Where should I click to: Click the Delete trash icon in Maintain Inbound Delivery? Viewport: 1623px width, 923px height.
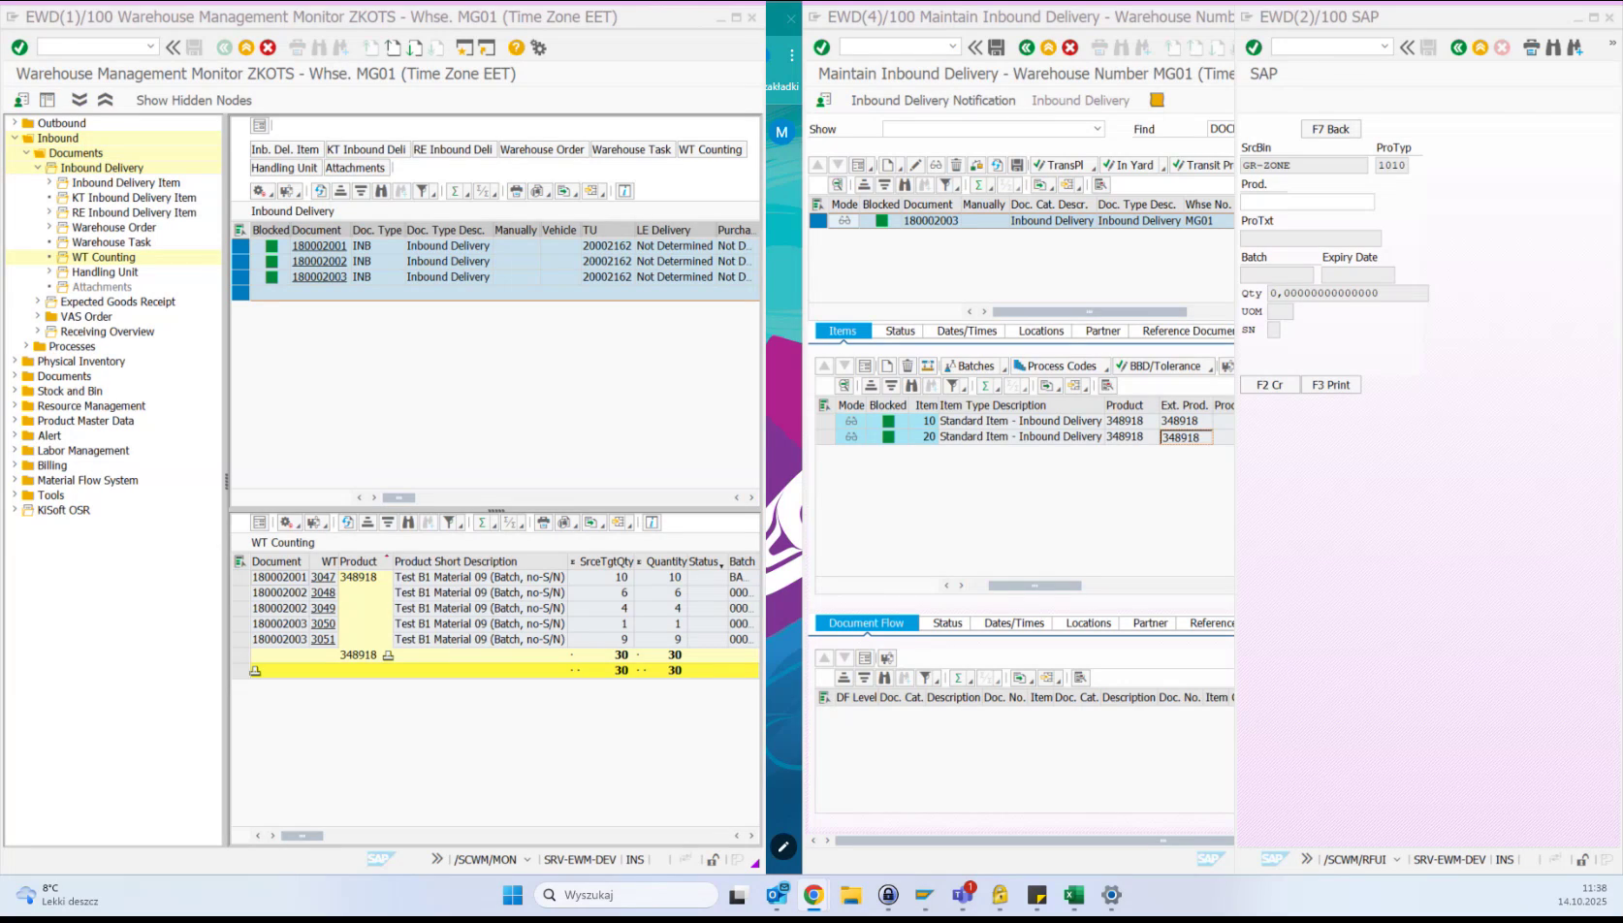(x=957, y=165)
